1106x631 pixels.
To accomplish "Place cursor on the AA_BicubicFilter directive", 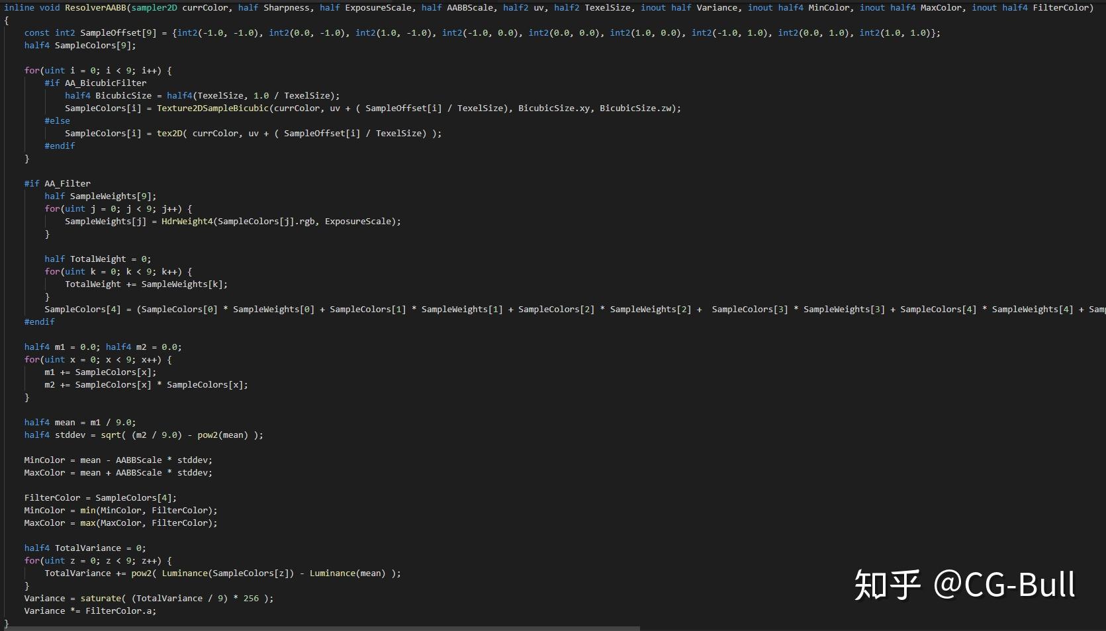I will coord(105,83).
